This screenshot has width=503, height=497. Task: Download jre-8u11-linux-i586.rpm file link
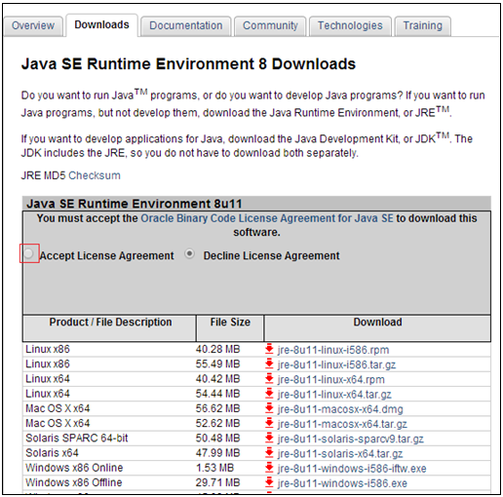(333, 350)
